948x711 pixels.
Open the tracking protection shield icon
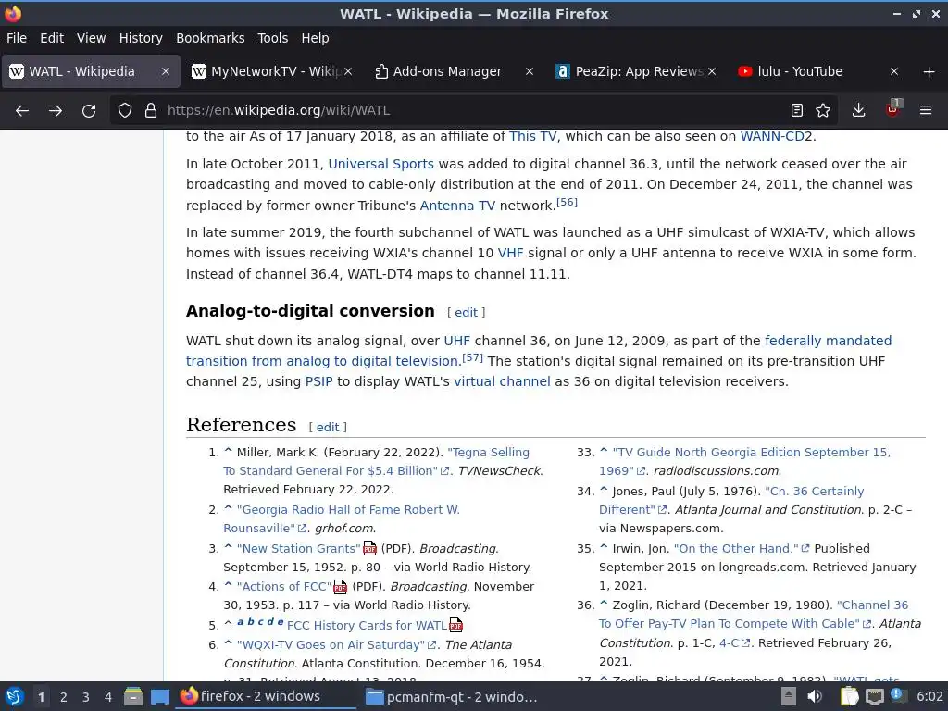(125, 111)
